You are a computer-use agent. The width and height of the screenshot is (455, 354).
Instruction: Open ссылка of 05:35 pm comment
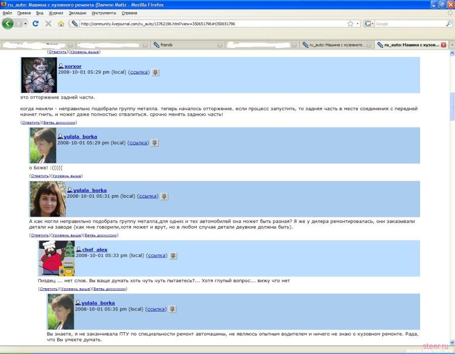(156, 309)
